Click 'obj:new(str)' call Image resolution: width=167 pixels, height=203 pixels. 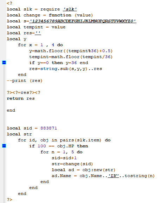[99, 170]
